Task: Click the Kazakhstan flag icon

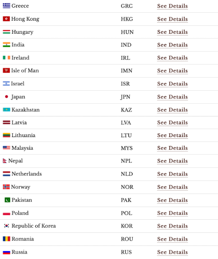Action: 6,110
